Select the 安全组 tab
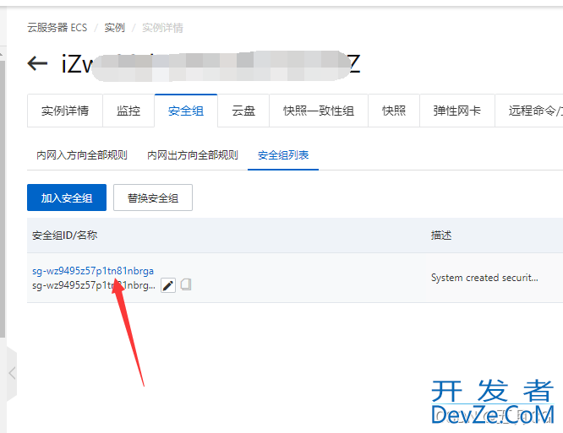 (x=186, y=111)
